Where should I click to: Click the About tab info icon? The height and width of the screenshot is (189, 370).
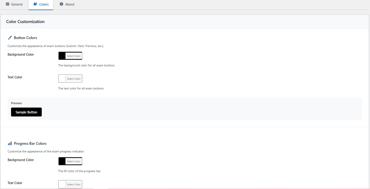point(61,4)
